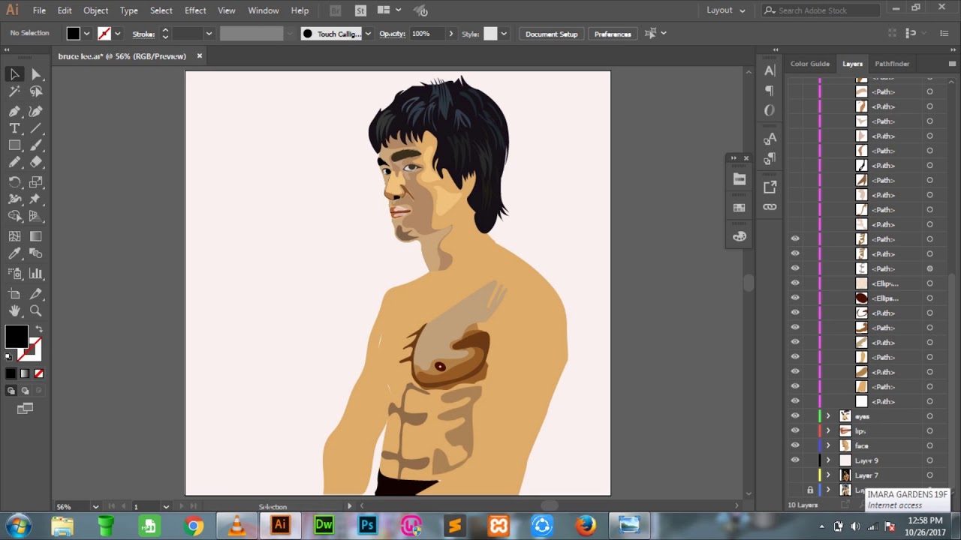Open the Character panel icon in dock
Screen dimensions: 961x540
pyautogui.click(x=770, y=70)
